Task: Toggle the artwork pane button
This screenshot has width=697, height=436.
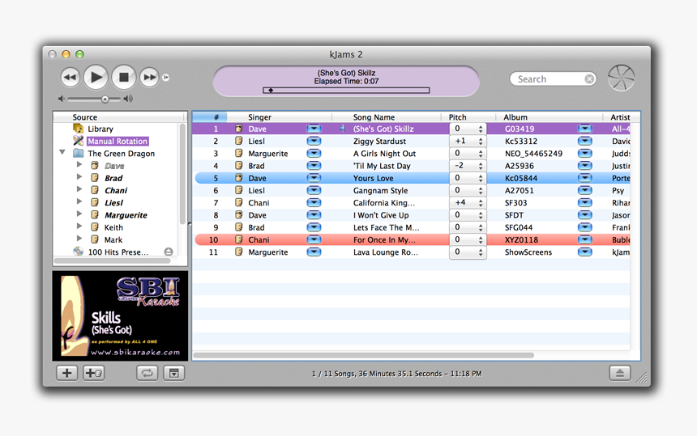Action: [x=173, y=373]
